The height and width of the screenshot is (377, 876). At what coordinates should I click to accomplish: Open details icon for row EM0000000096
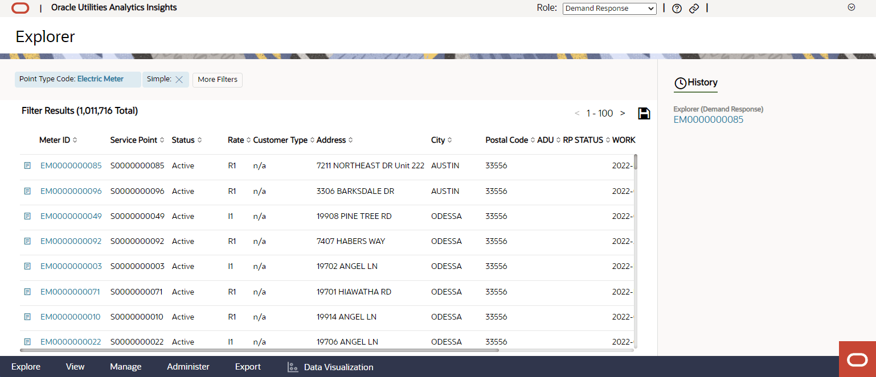(27, 191)
